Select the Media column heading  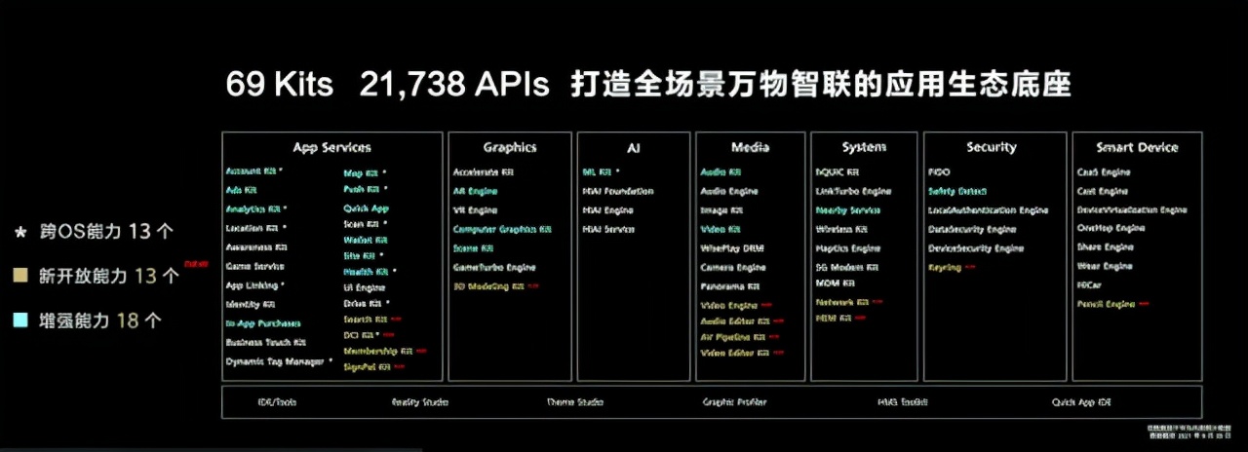pos(749,148)
